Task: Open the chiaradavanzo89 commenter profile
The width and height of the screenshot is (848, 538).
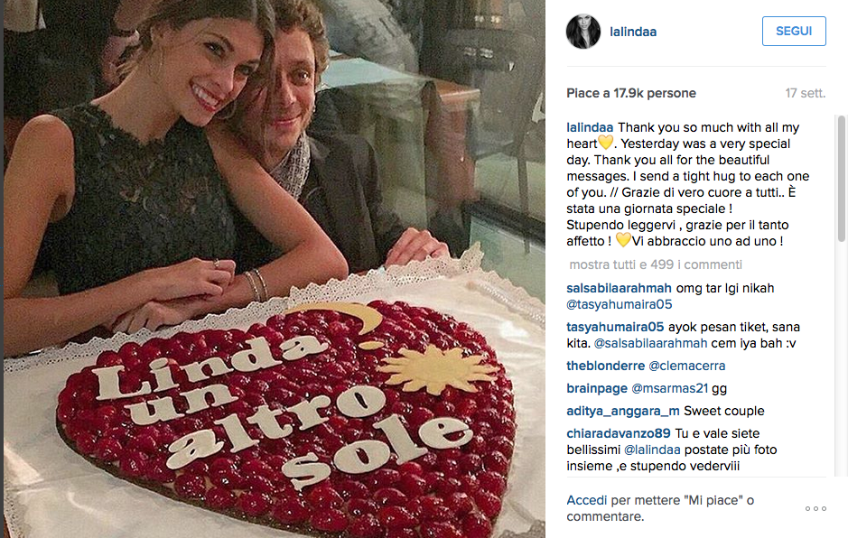Action: point(619,433)
